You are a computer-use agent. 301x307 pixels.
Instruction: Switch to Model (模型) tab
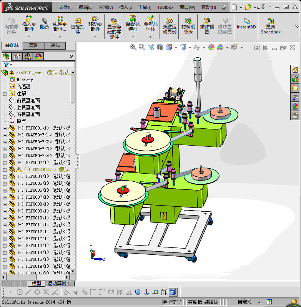pyautogui.click(x=37, y=284)
